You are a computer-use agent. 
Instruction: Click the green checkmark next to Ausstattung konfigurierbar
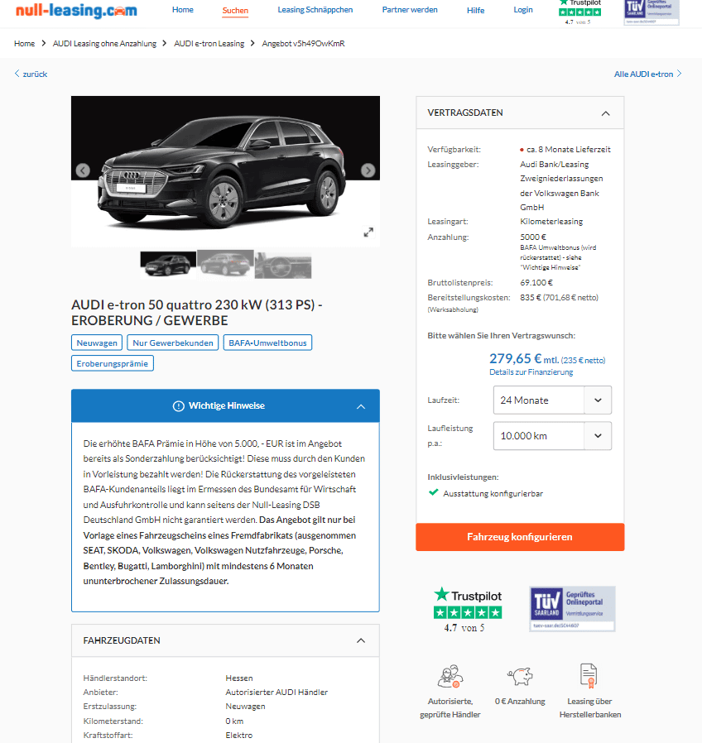click(433, 492)
